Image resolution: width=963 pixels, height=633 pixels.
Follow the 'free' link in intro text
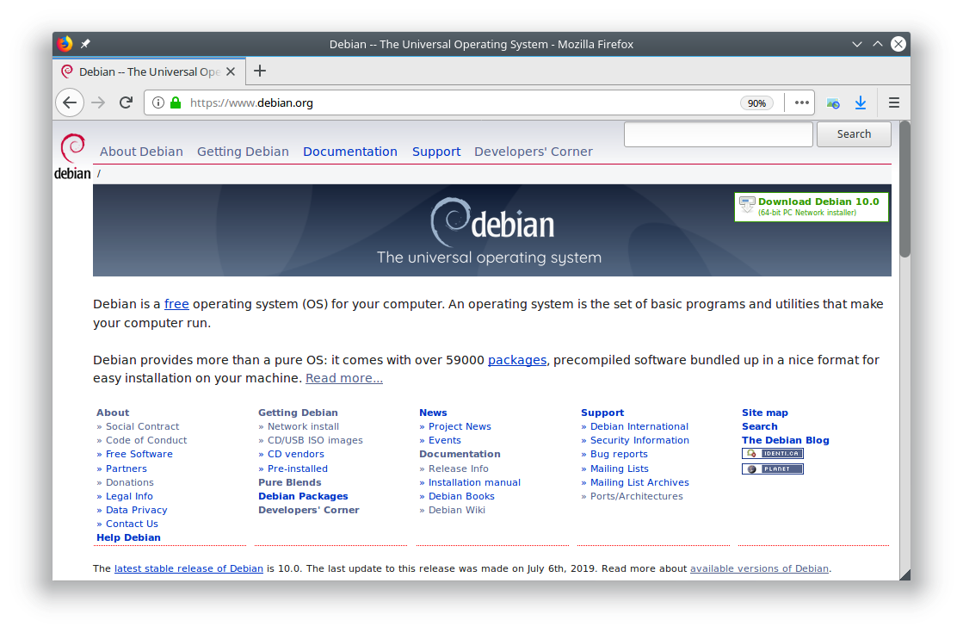coord(176,304)
